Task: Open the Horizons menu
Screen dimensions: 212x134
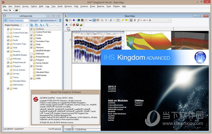Action: click(68, 7)
